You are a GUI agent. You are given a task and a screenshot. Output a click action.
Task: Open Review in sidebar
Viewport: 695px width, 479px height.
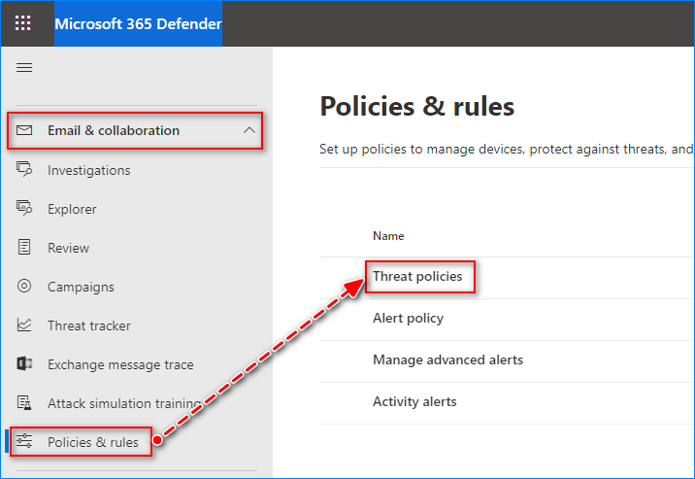68,248
